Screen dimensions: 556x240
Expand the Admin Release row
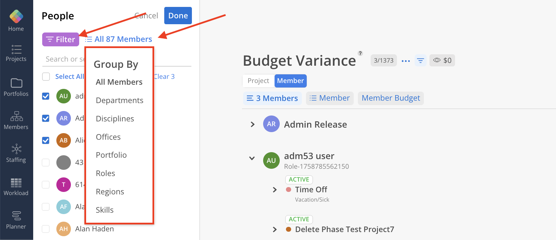point(252,124)
